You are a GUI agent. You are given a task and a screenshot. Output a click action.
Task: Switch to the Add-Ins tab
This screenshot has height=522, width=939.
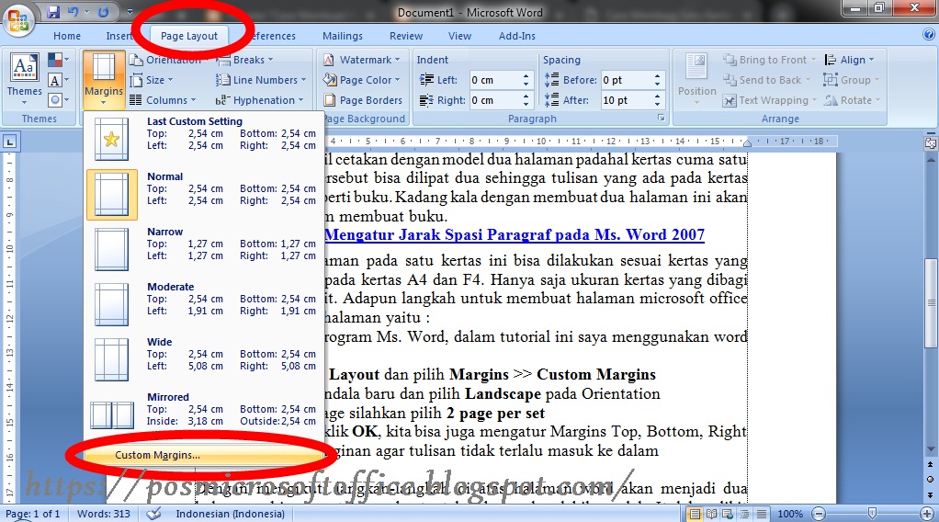[x=516, y=36]
